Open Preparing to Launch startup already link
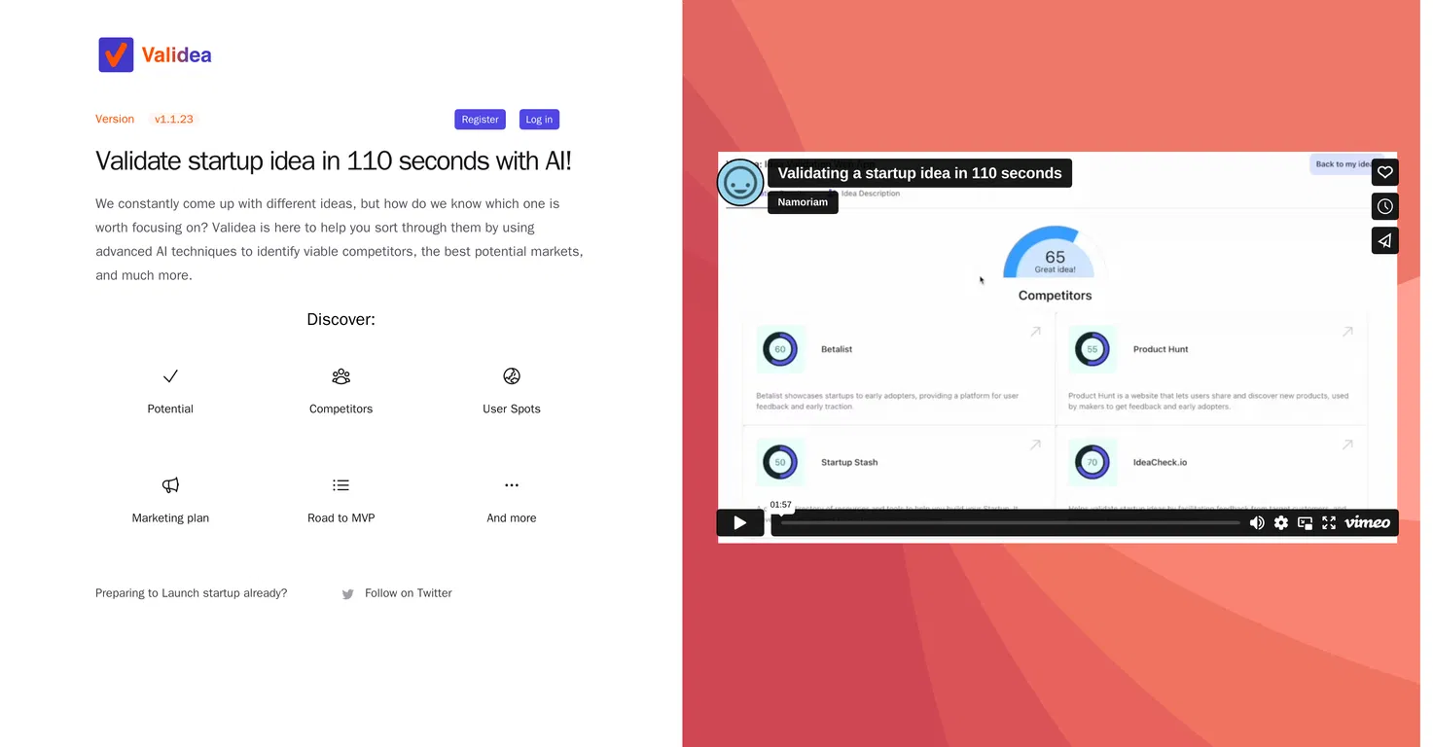This screenshot has height=747, width=1433. point(192,593)
